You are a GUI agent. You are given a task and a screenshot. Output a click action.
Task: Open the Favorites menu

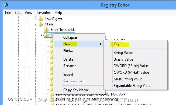point(43,12)
